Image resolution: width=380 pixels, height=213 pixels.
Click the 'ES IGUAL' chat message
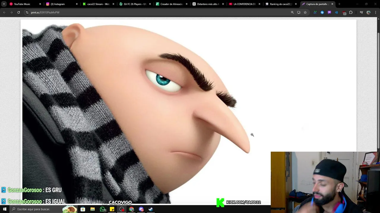(x=56, y=201)
